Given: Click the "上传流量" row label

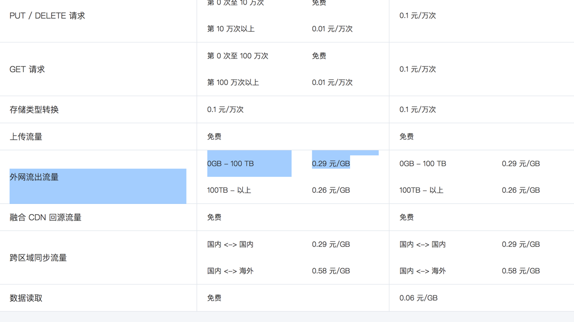Looking at the screenshot, I should coord(26,137).
